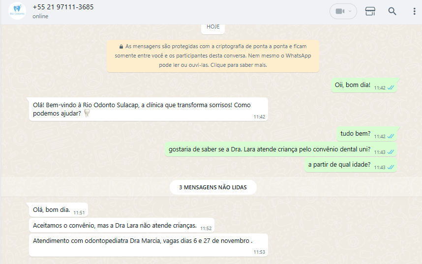Select the 'Aceitamos o convênio' reply bubble

[121, 225]
